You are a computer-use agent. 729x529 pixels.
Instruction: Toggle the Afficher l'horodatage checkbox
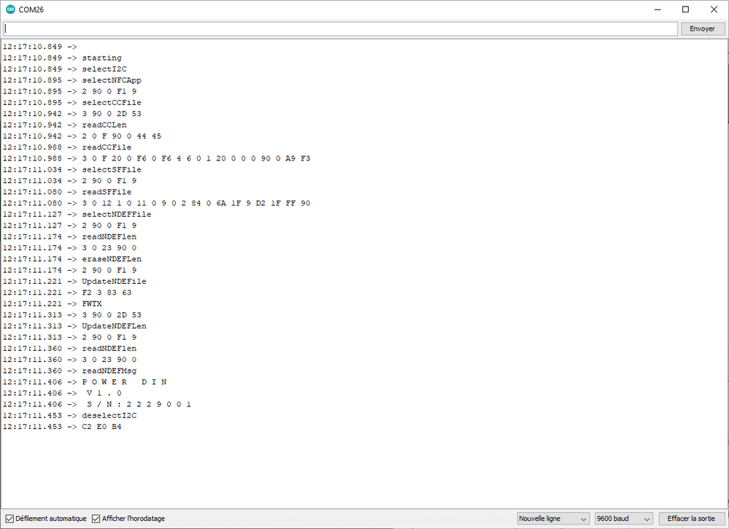point(96,519)
